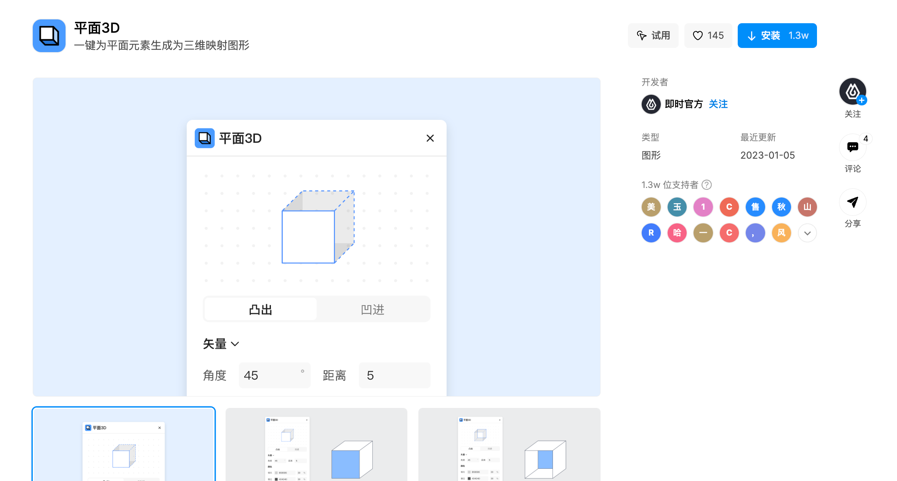Click the sidebar 关注 developer avatar icon
Image resolution: width=897 pixels, height=481 pixels.
[852, 92]
